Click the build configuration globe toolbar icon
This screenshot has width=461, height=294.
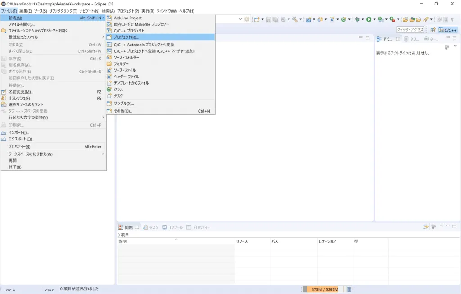click(x=283, y=19)
